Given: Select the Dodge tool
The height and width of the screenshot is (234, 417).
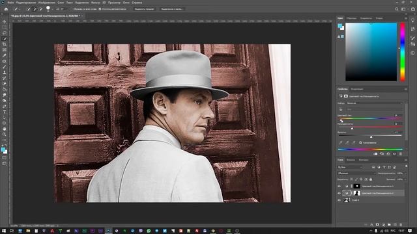Looking at the screenshot, I should tap(5, 101).
